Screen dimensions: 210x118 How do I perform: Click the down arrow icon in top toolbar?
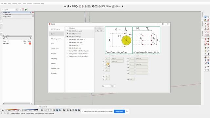122,6
